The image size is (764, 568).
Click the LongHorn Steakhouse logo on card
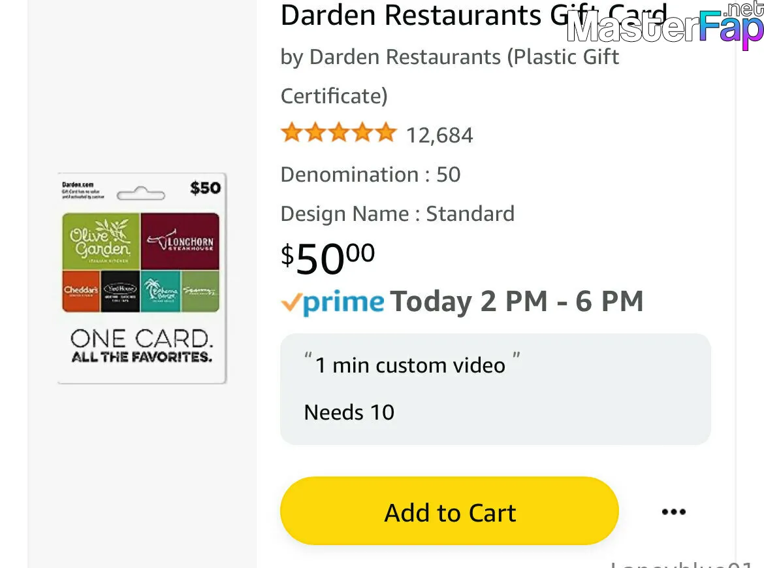point(180,241)
